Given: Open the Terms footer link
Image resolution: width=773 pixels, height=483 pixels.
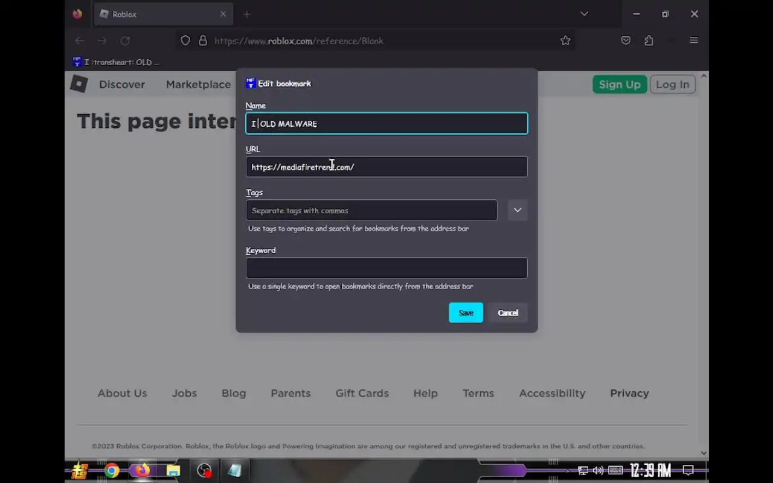Looking at the screenshot, I should [x=478, y=393].
